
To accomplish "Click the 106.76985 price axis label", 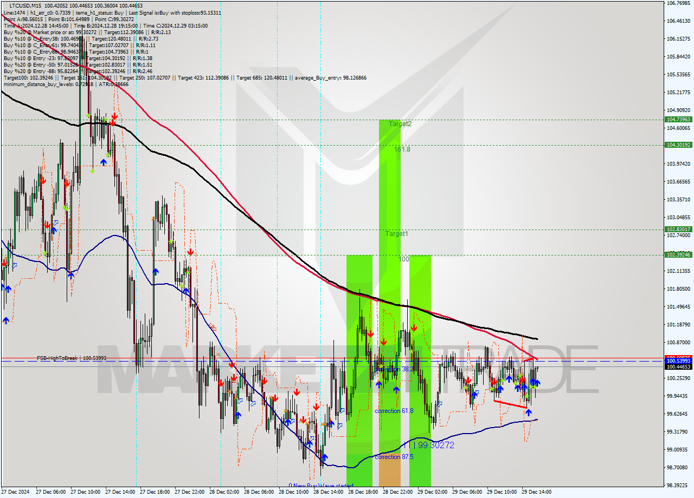I will pyautogui.click(x=679, y=3).
